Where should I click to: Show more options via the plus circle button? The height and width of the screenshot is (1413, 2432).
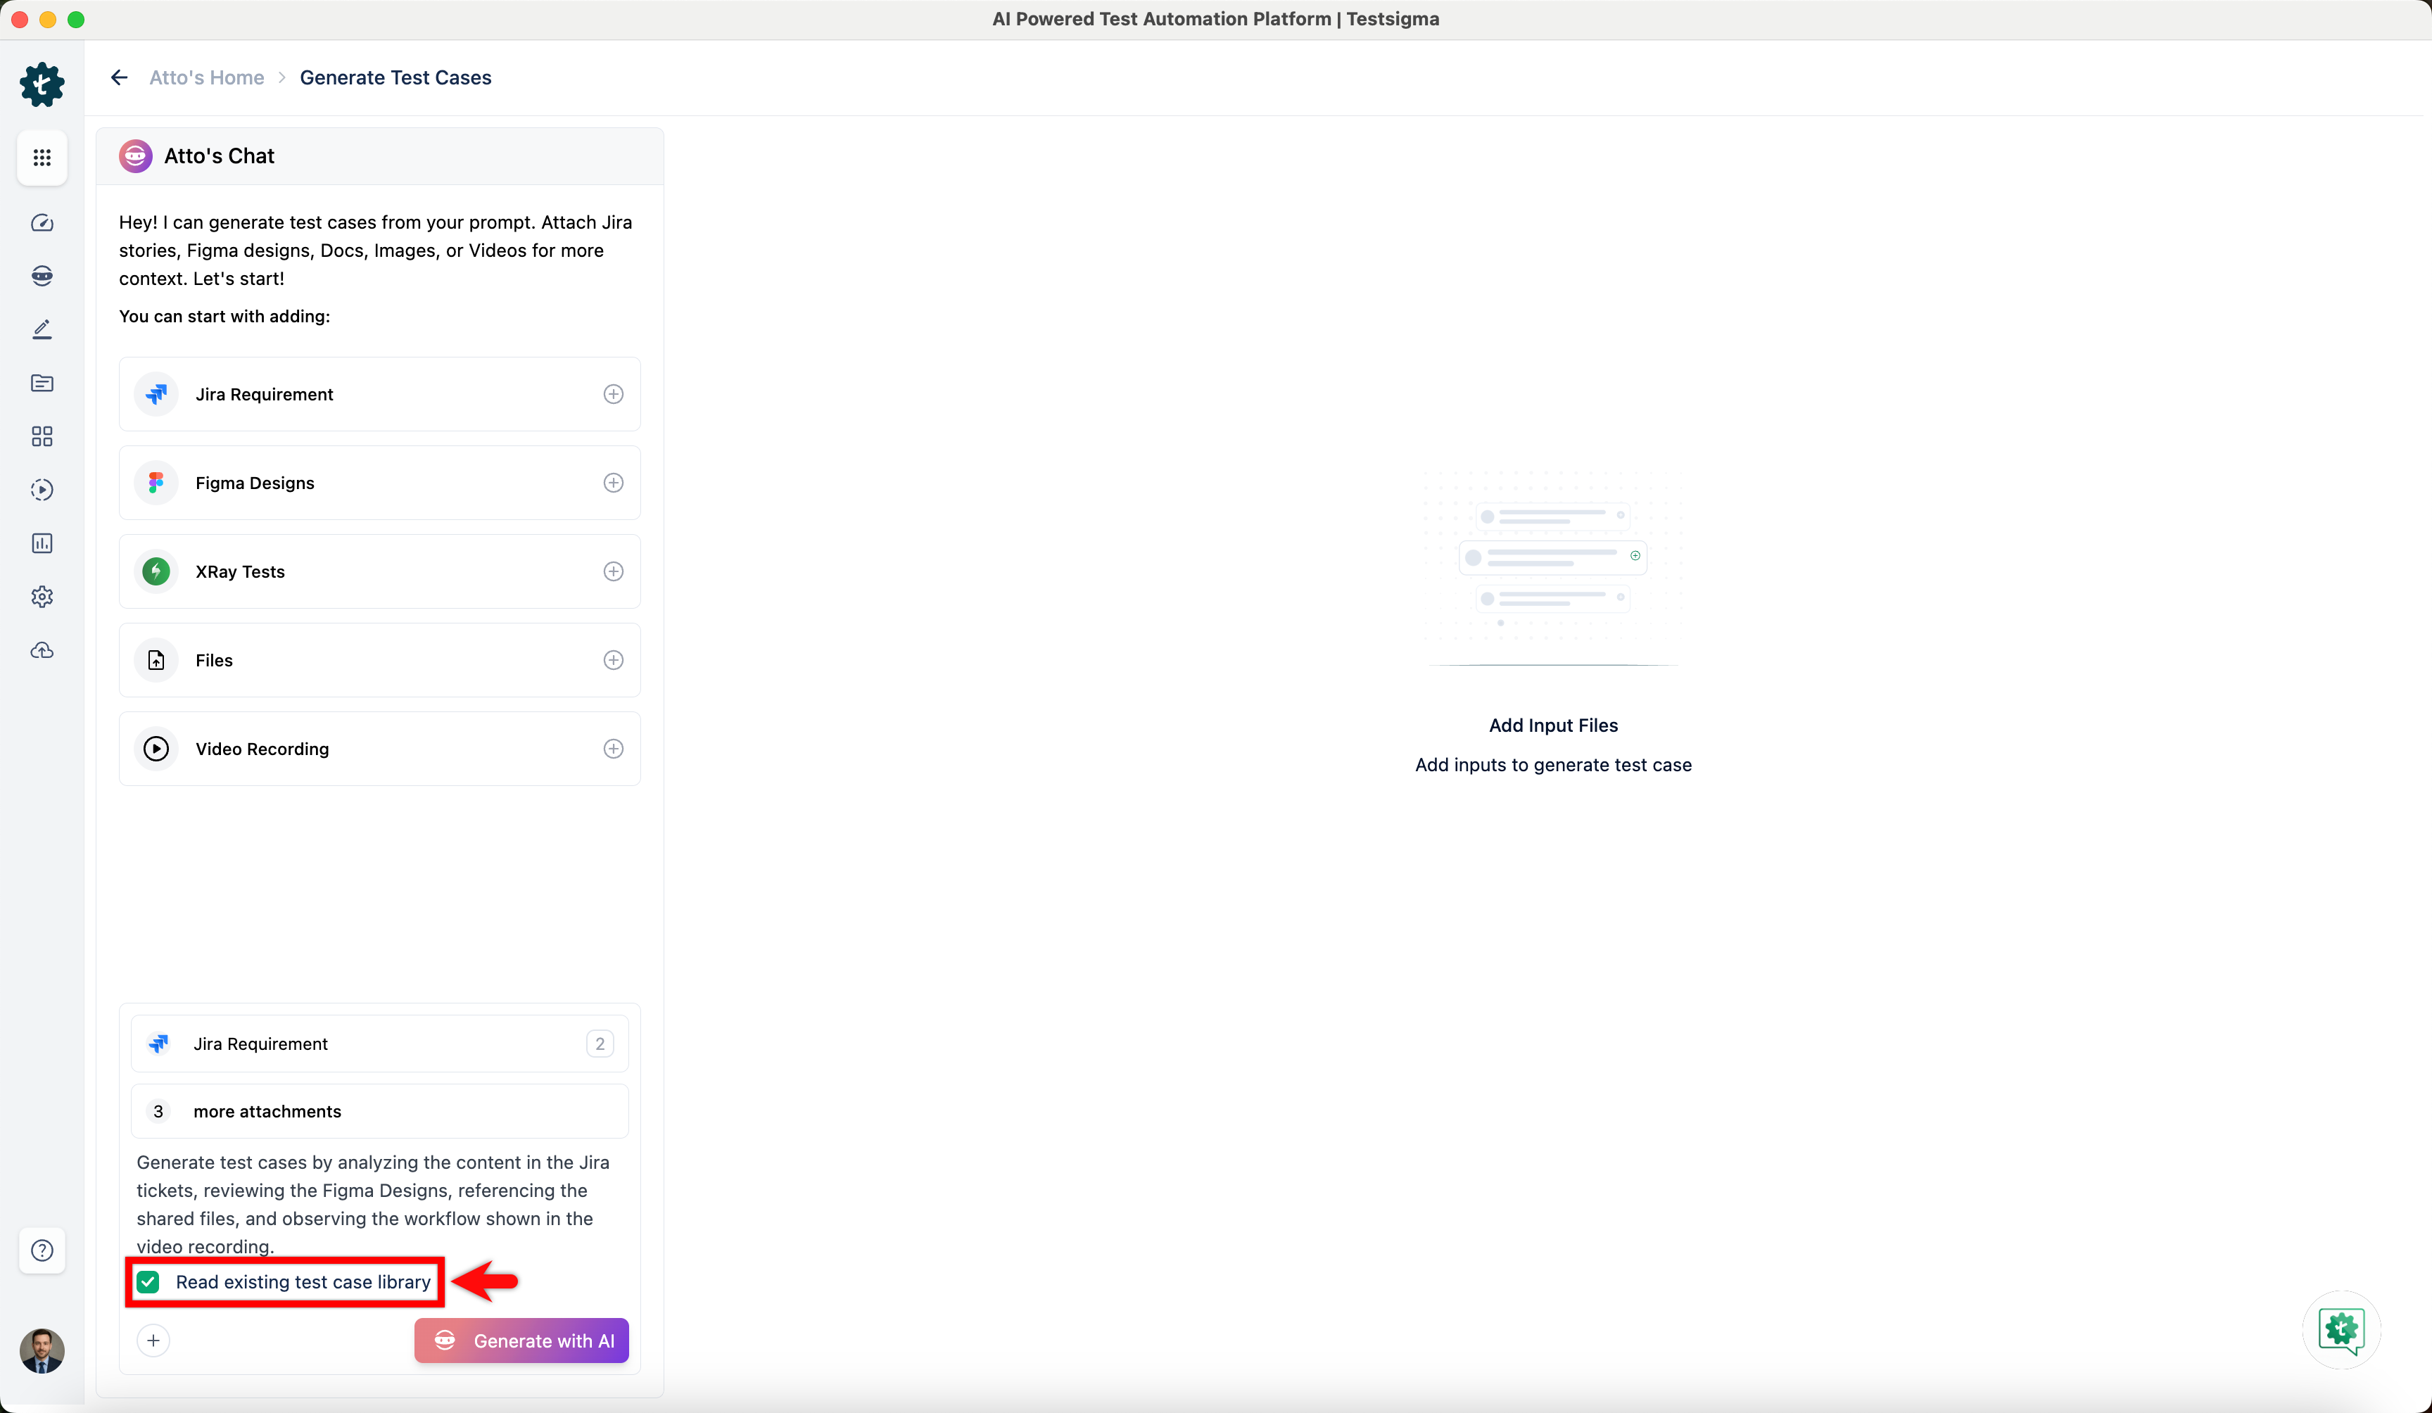153,1340
